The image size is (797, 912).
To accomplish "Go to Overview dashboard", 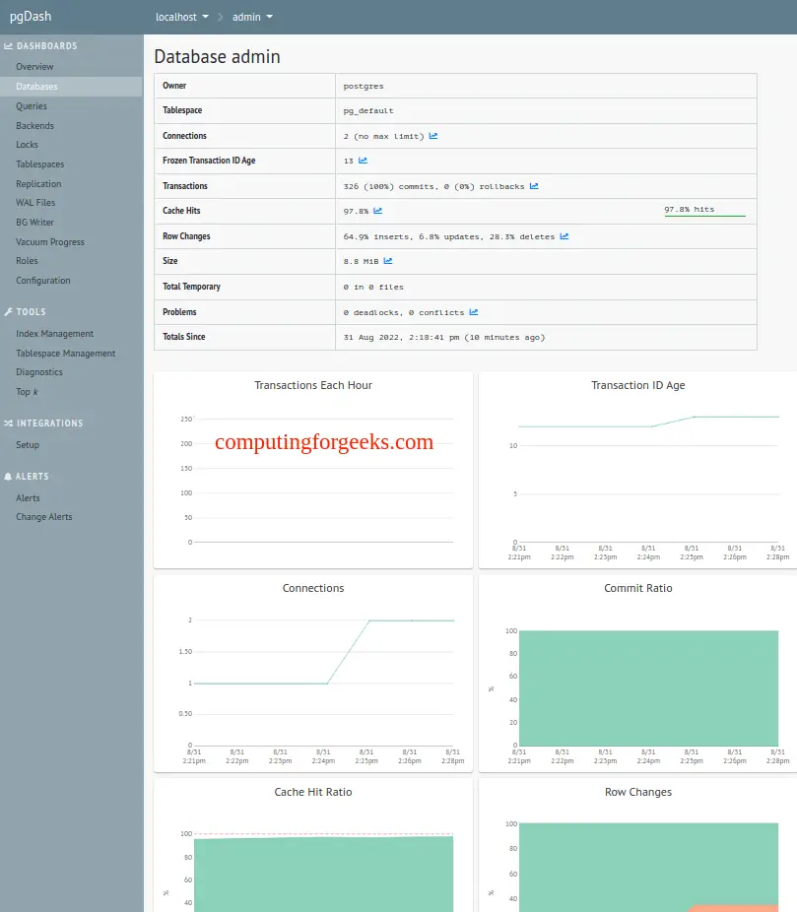I will (x=34, y=67).
